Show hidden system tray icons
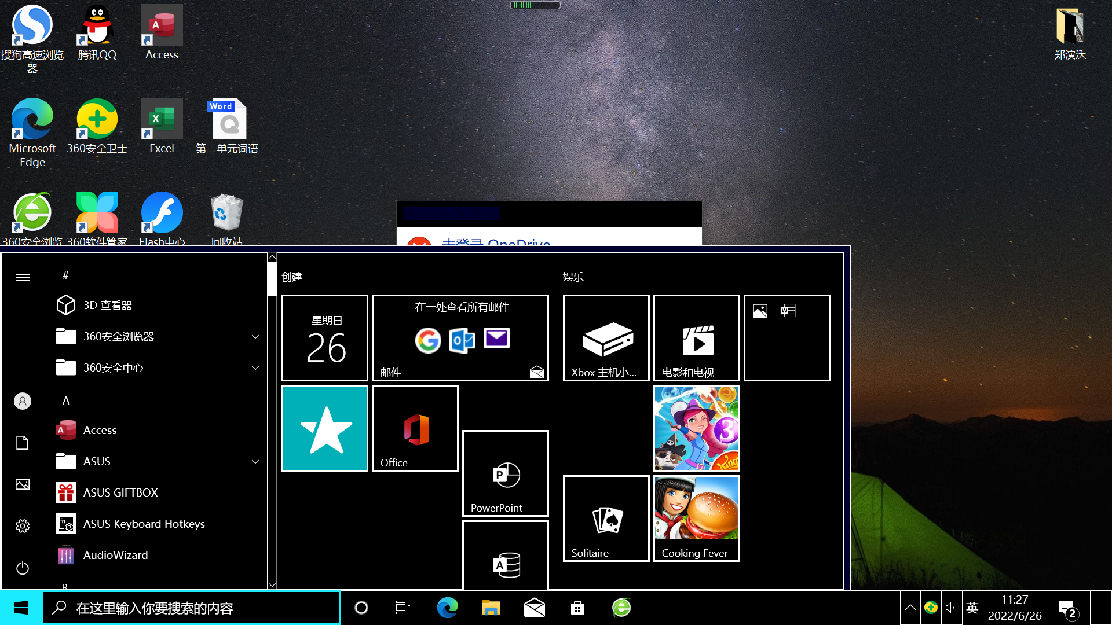The image size is (1112, 625). pyautogui.click(x=910, y=608)
